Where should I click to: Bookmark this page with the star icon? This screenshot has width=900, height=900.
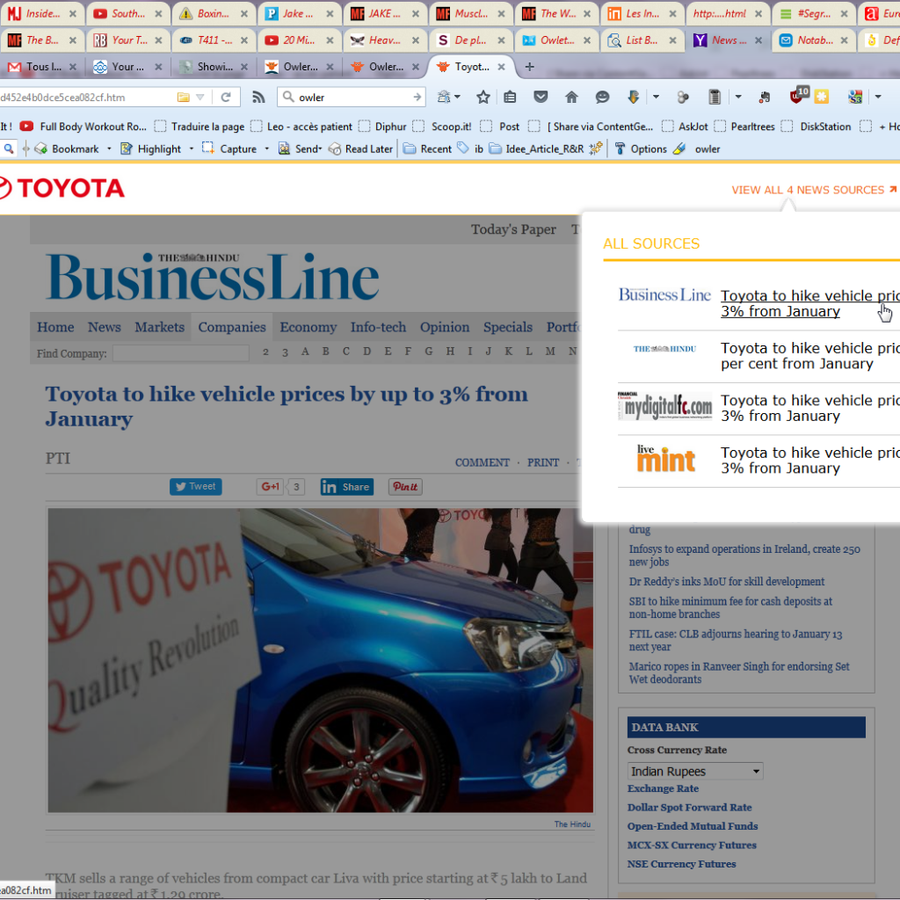pyautogui.click(x=483, y=97)
